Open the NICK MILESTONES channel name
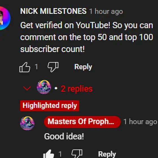 tap(53, 11)
